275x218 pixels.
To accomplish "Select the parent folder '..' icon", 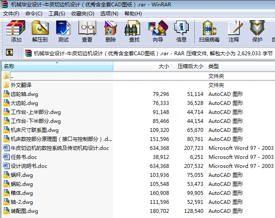I will [x=6, y=76].
